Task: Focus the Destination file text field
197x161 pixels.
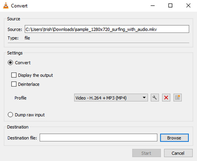Action: tap(98, 137)
